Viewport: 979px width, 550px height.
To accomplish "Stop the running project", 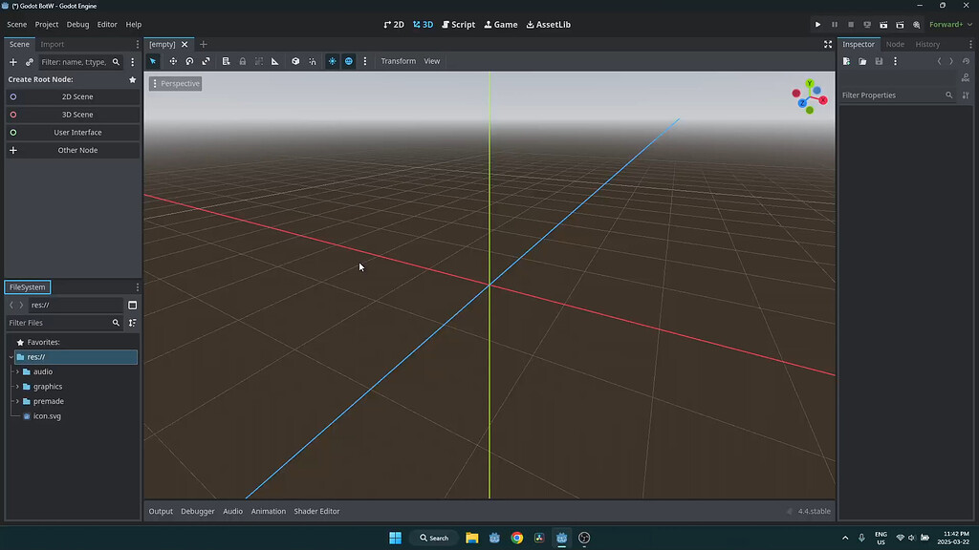I will coord(850,24).
